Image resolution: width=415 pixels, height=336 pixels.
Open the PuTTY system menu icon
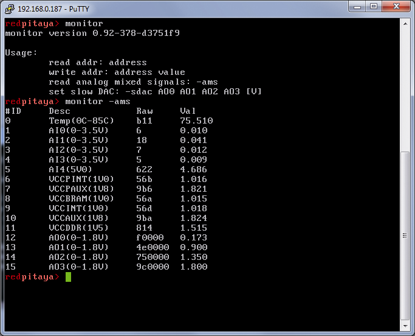click(10, 9)
